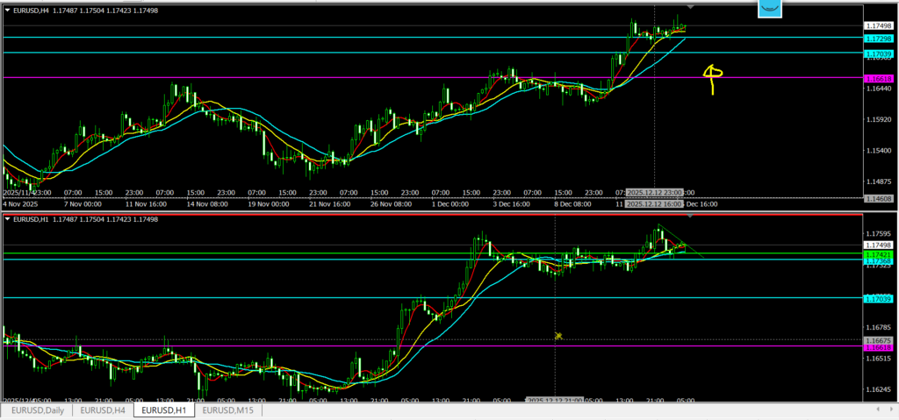Click the yellow cross marker on H1 chart

pyautogui.click(x=557, y=335)
